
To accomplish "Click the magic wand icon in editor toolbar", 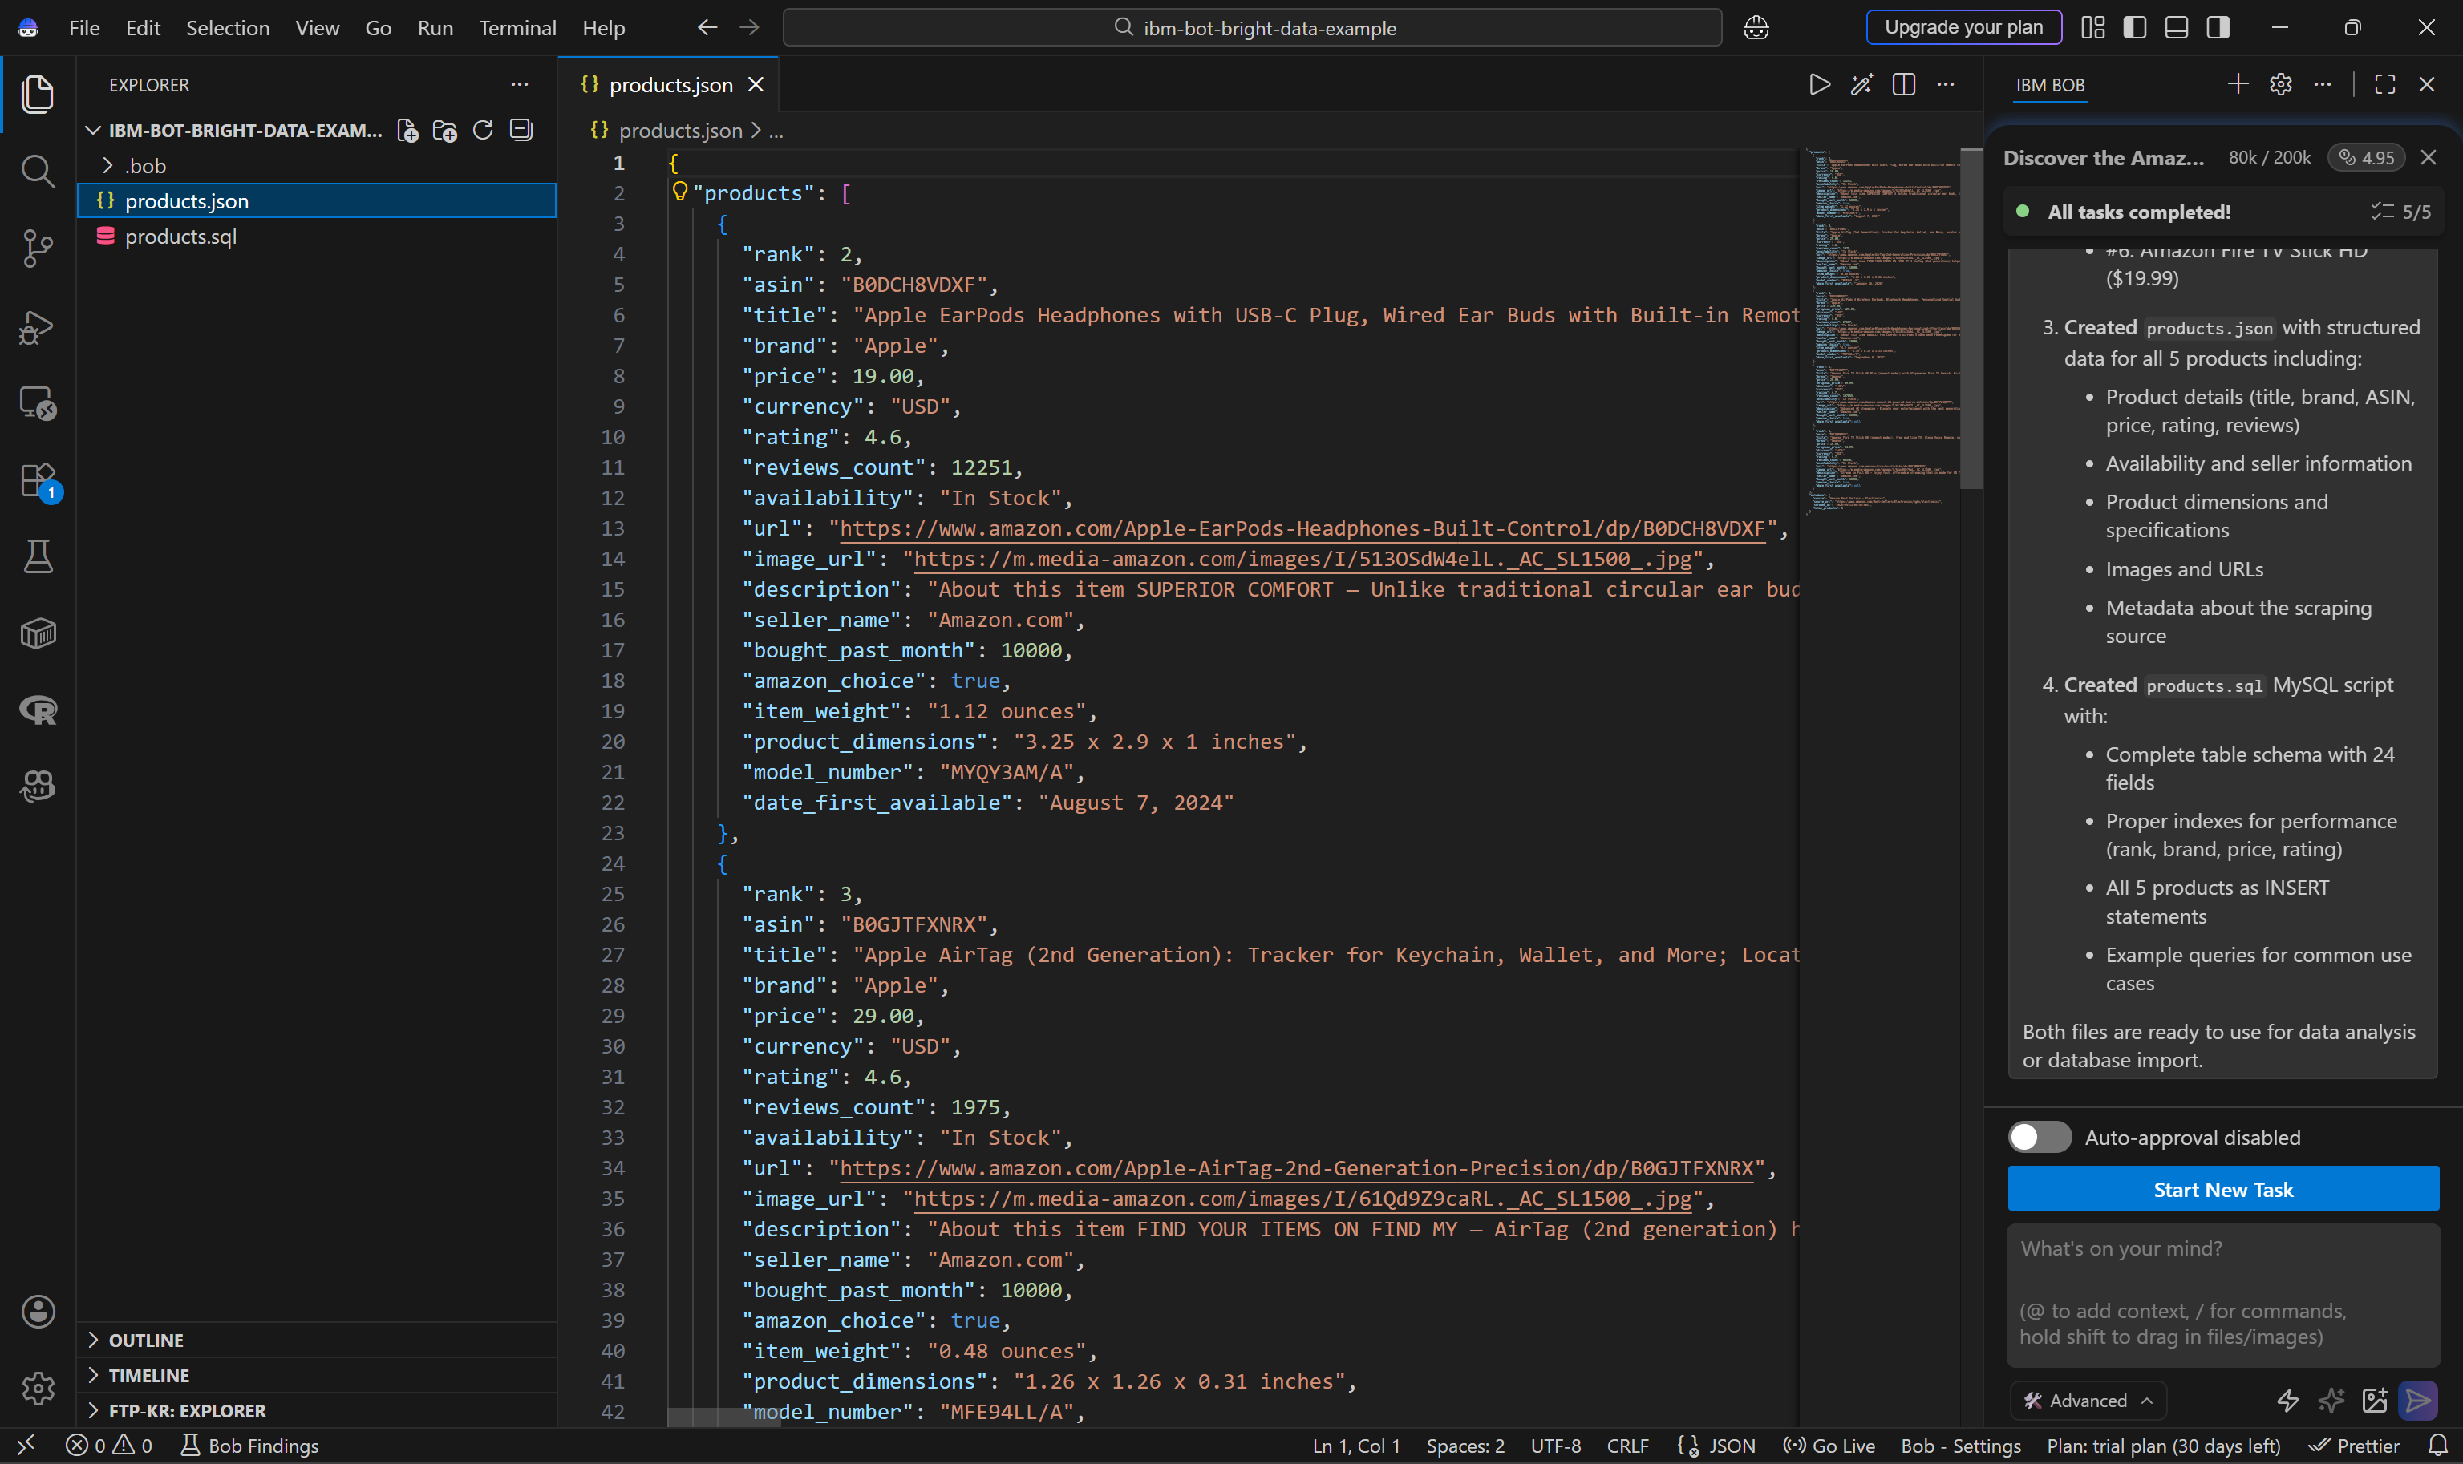I will (x=1861, y=85).
